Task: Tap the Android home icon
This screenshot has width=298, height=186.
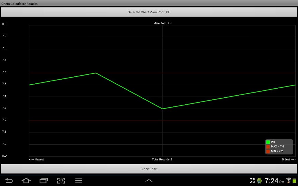Action: [26, 180]
